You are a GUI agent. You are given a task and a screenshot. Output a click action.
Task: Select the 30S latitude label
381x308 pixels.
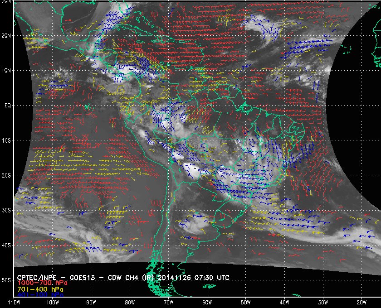click(x=6, y=211)
